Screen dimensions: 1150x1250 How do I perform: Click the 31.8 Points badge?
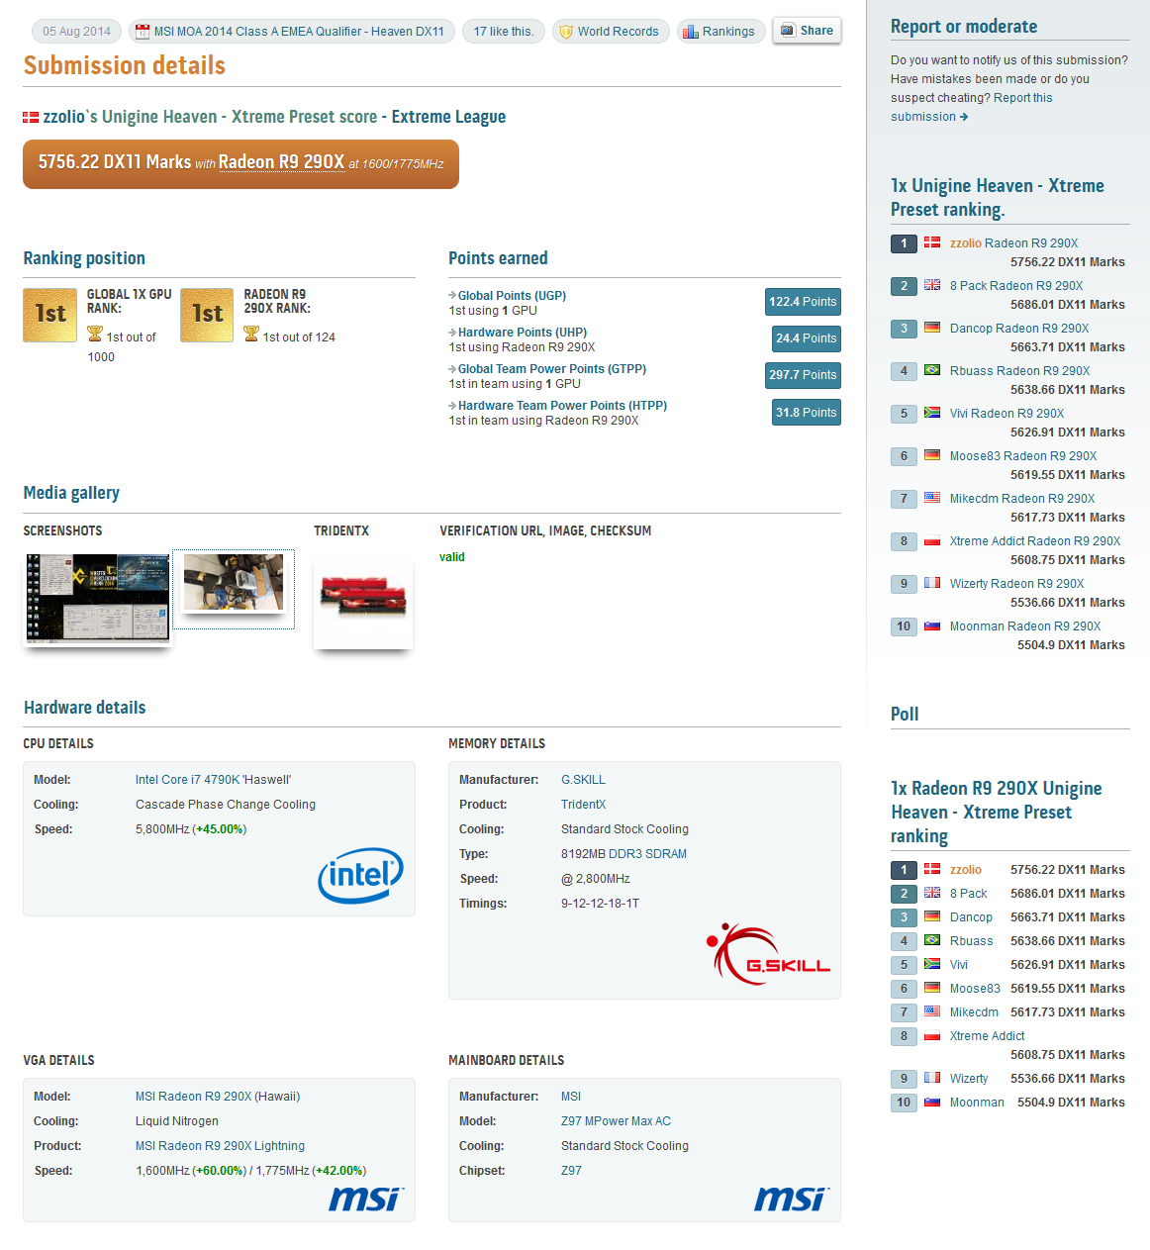click(x=807, y=413)
